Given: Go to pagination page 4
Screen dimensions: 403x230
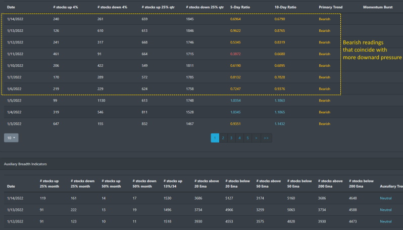Looking at the screenshot, I should click(x=239, y=138).
